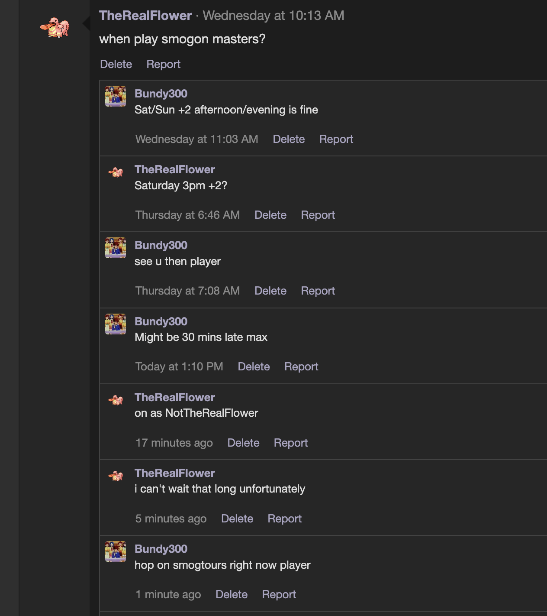The image size is (547, 616).
Task: Open TheRealFlower's large Lickitung avatar
Action: point(55,27)
